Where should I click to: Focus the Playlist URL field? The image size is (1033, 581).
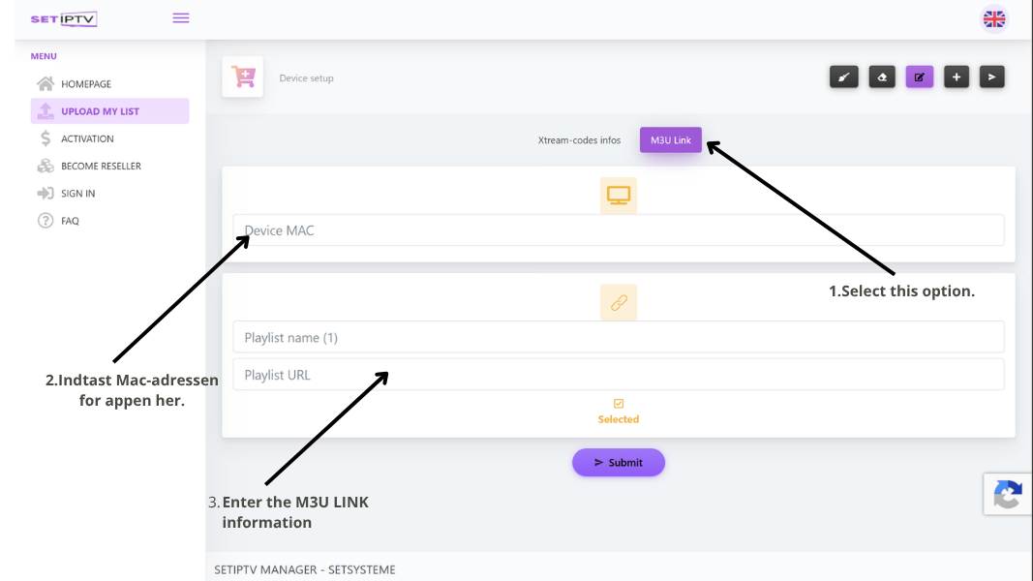(619, 375)
